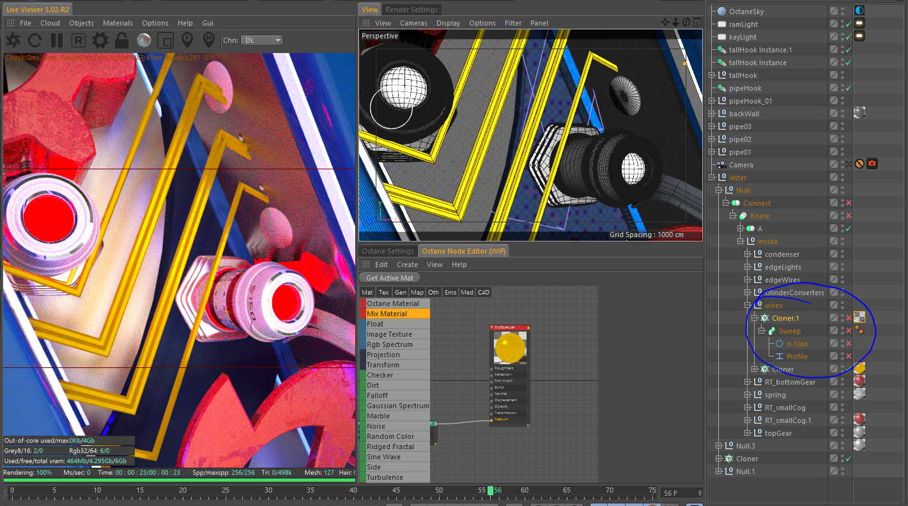Click the clay mode sphere icon

click(x=144, y=40)
